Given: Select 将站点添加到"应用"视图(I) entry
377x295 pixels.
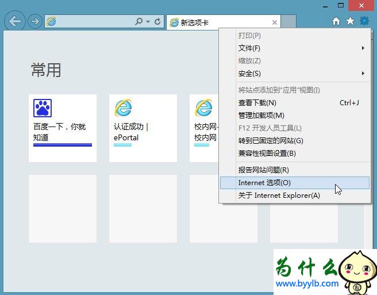Looking at the screenshot, I should pyautogui.click(x=295, y=90).
